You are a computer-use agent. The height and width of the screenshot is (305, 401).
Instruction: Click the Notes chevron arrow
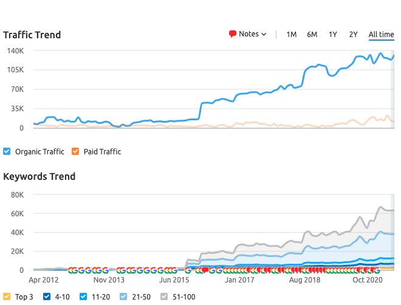pos(264,34)
